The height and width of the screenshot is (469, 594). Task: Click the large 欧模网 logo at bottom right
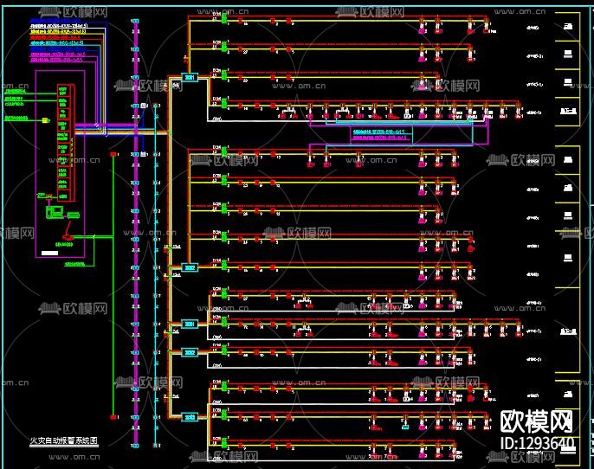point(537,421)
